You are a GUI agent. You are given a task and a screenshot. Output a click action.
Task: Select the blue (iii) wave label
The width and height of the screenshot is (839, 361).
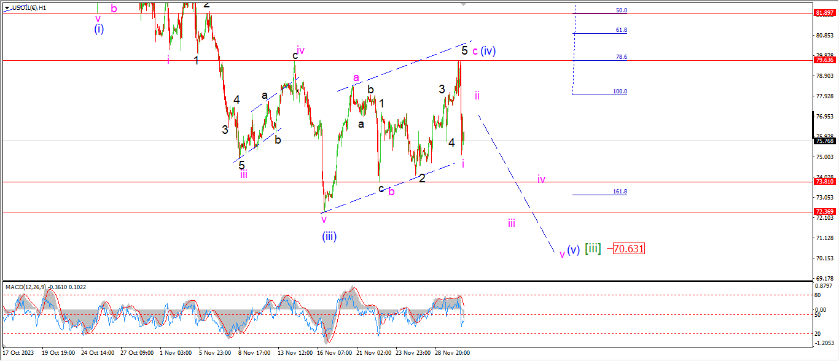[329, 236]
